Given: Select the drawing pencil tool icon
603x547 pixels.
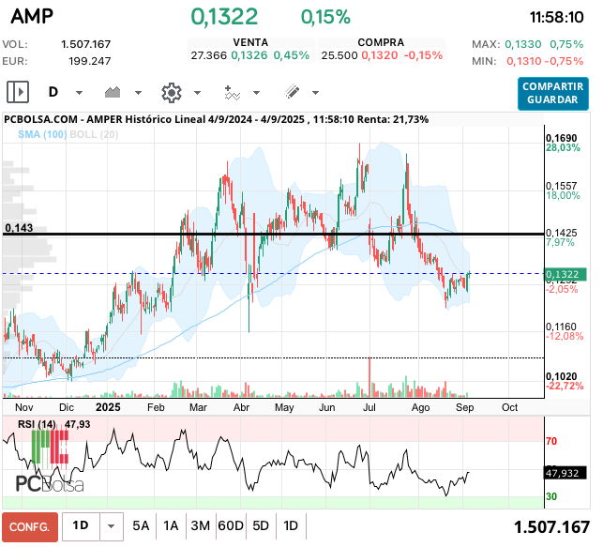Looking at the screenshot, I should [292, 92].
